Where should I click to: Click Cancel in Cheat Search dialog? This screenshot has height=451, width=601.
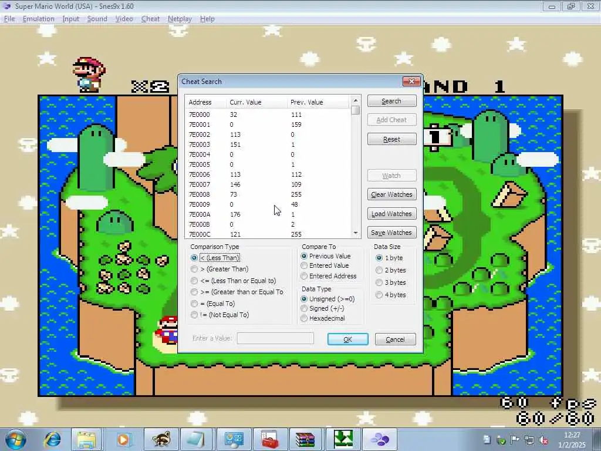tap(395, 339)
